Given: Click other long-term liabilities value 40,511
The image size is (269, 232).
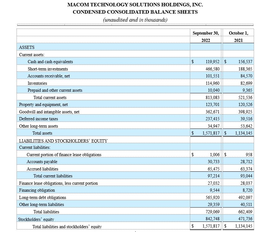Looking at the screenshot, I should click(246, 205).
